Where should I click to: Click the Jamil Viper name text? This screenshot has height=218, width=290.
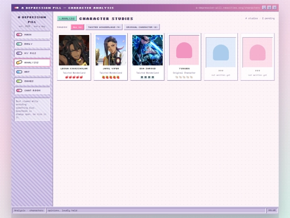pos(111,68)
